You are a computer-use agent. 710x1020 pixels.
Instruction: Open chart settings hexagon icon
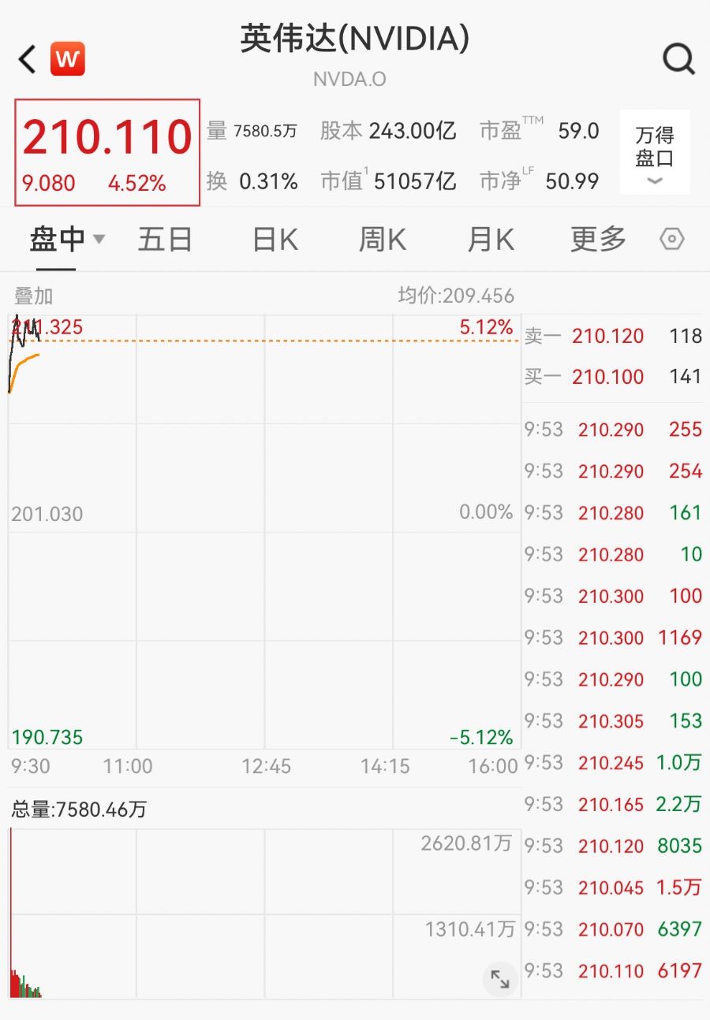pos(671,239)
